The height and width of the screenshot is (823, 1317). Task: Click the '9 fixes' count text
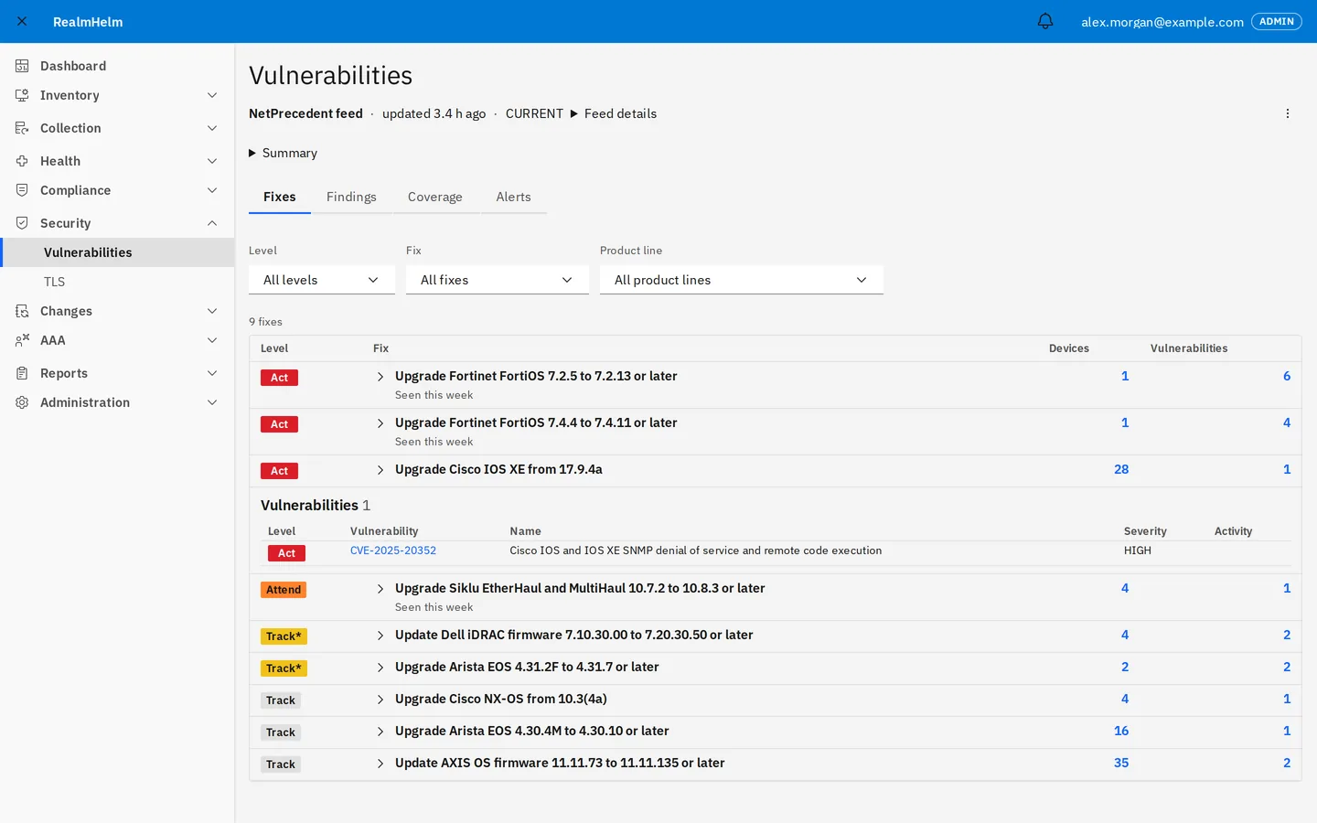pos(265,322)
